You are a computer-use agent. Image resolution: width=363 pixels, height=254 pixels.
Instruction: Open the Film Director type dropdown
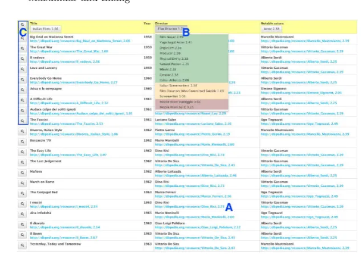[x=171, y=29]
